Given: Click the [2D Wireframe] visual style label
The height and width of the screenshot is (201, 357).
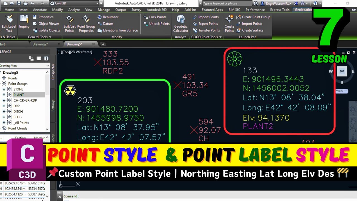Looking at the screenshot, I should click(81, 52).
